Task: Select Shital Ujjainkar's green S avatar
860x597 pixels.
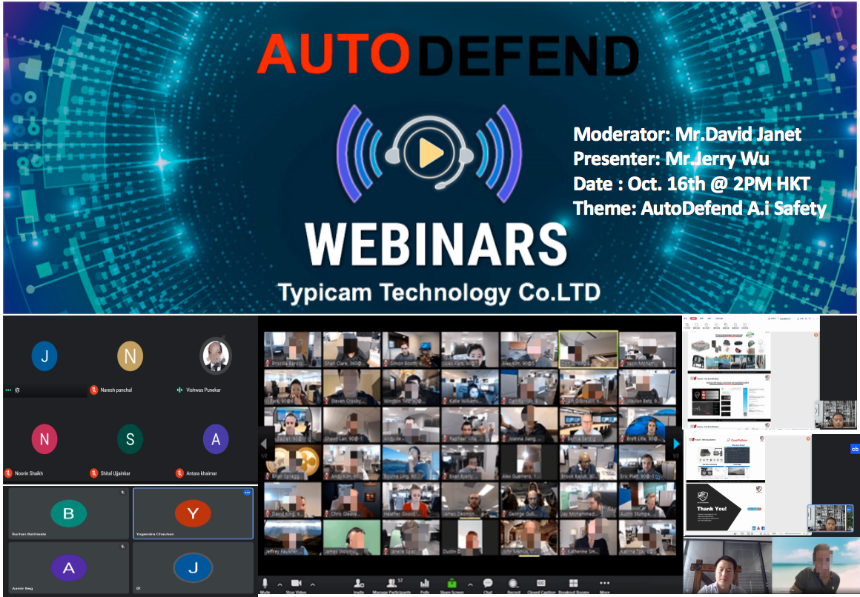Action: point(130,439)
